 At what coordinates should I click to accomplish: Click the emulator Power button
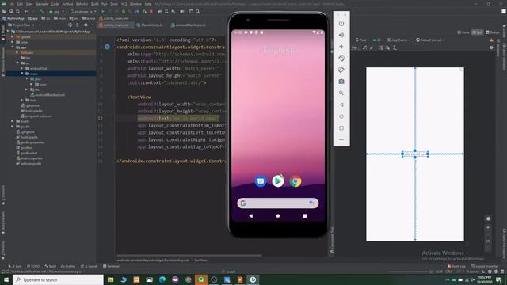[341, 24]
